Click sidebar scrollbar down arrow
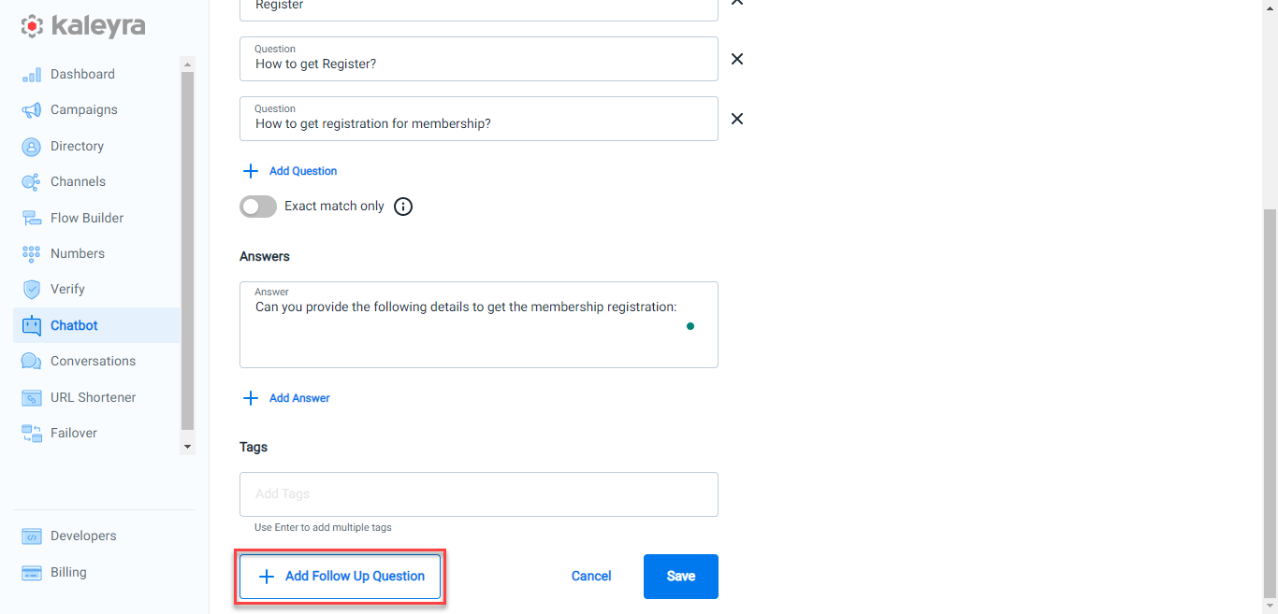Screen dimensions: 1278x614 (187, 448)
